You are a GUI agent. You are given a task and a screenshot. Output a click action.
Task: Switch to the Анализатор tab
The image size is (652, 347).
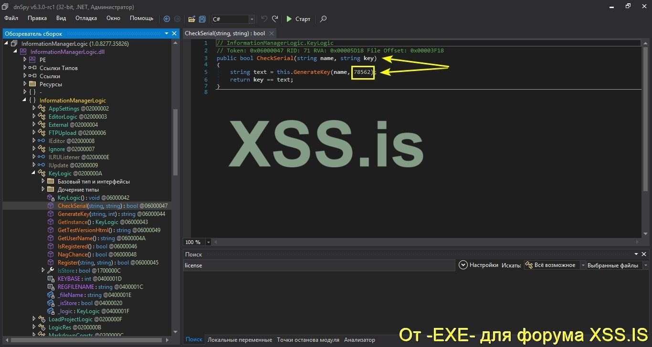coord(359,339)
